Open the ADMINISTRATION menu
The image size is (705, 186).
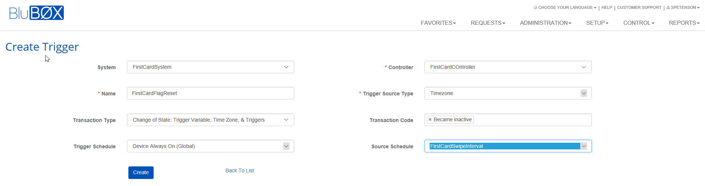(545, 23)
